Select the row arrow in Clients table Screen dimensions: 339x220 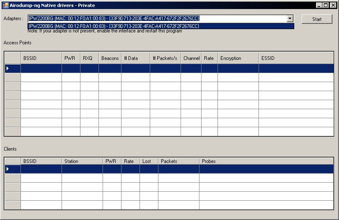(7, 169)
